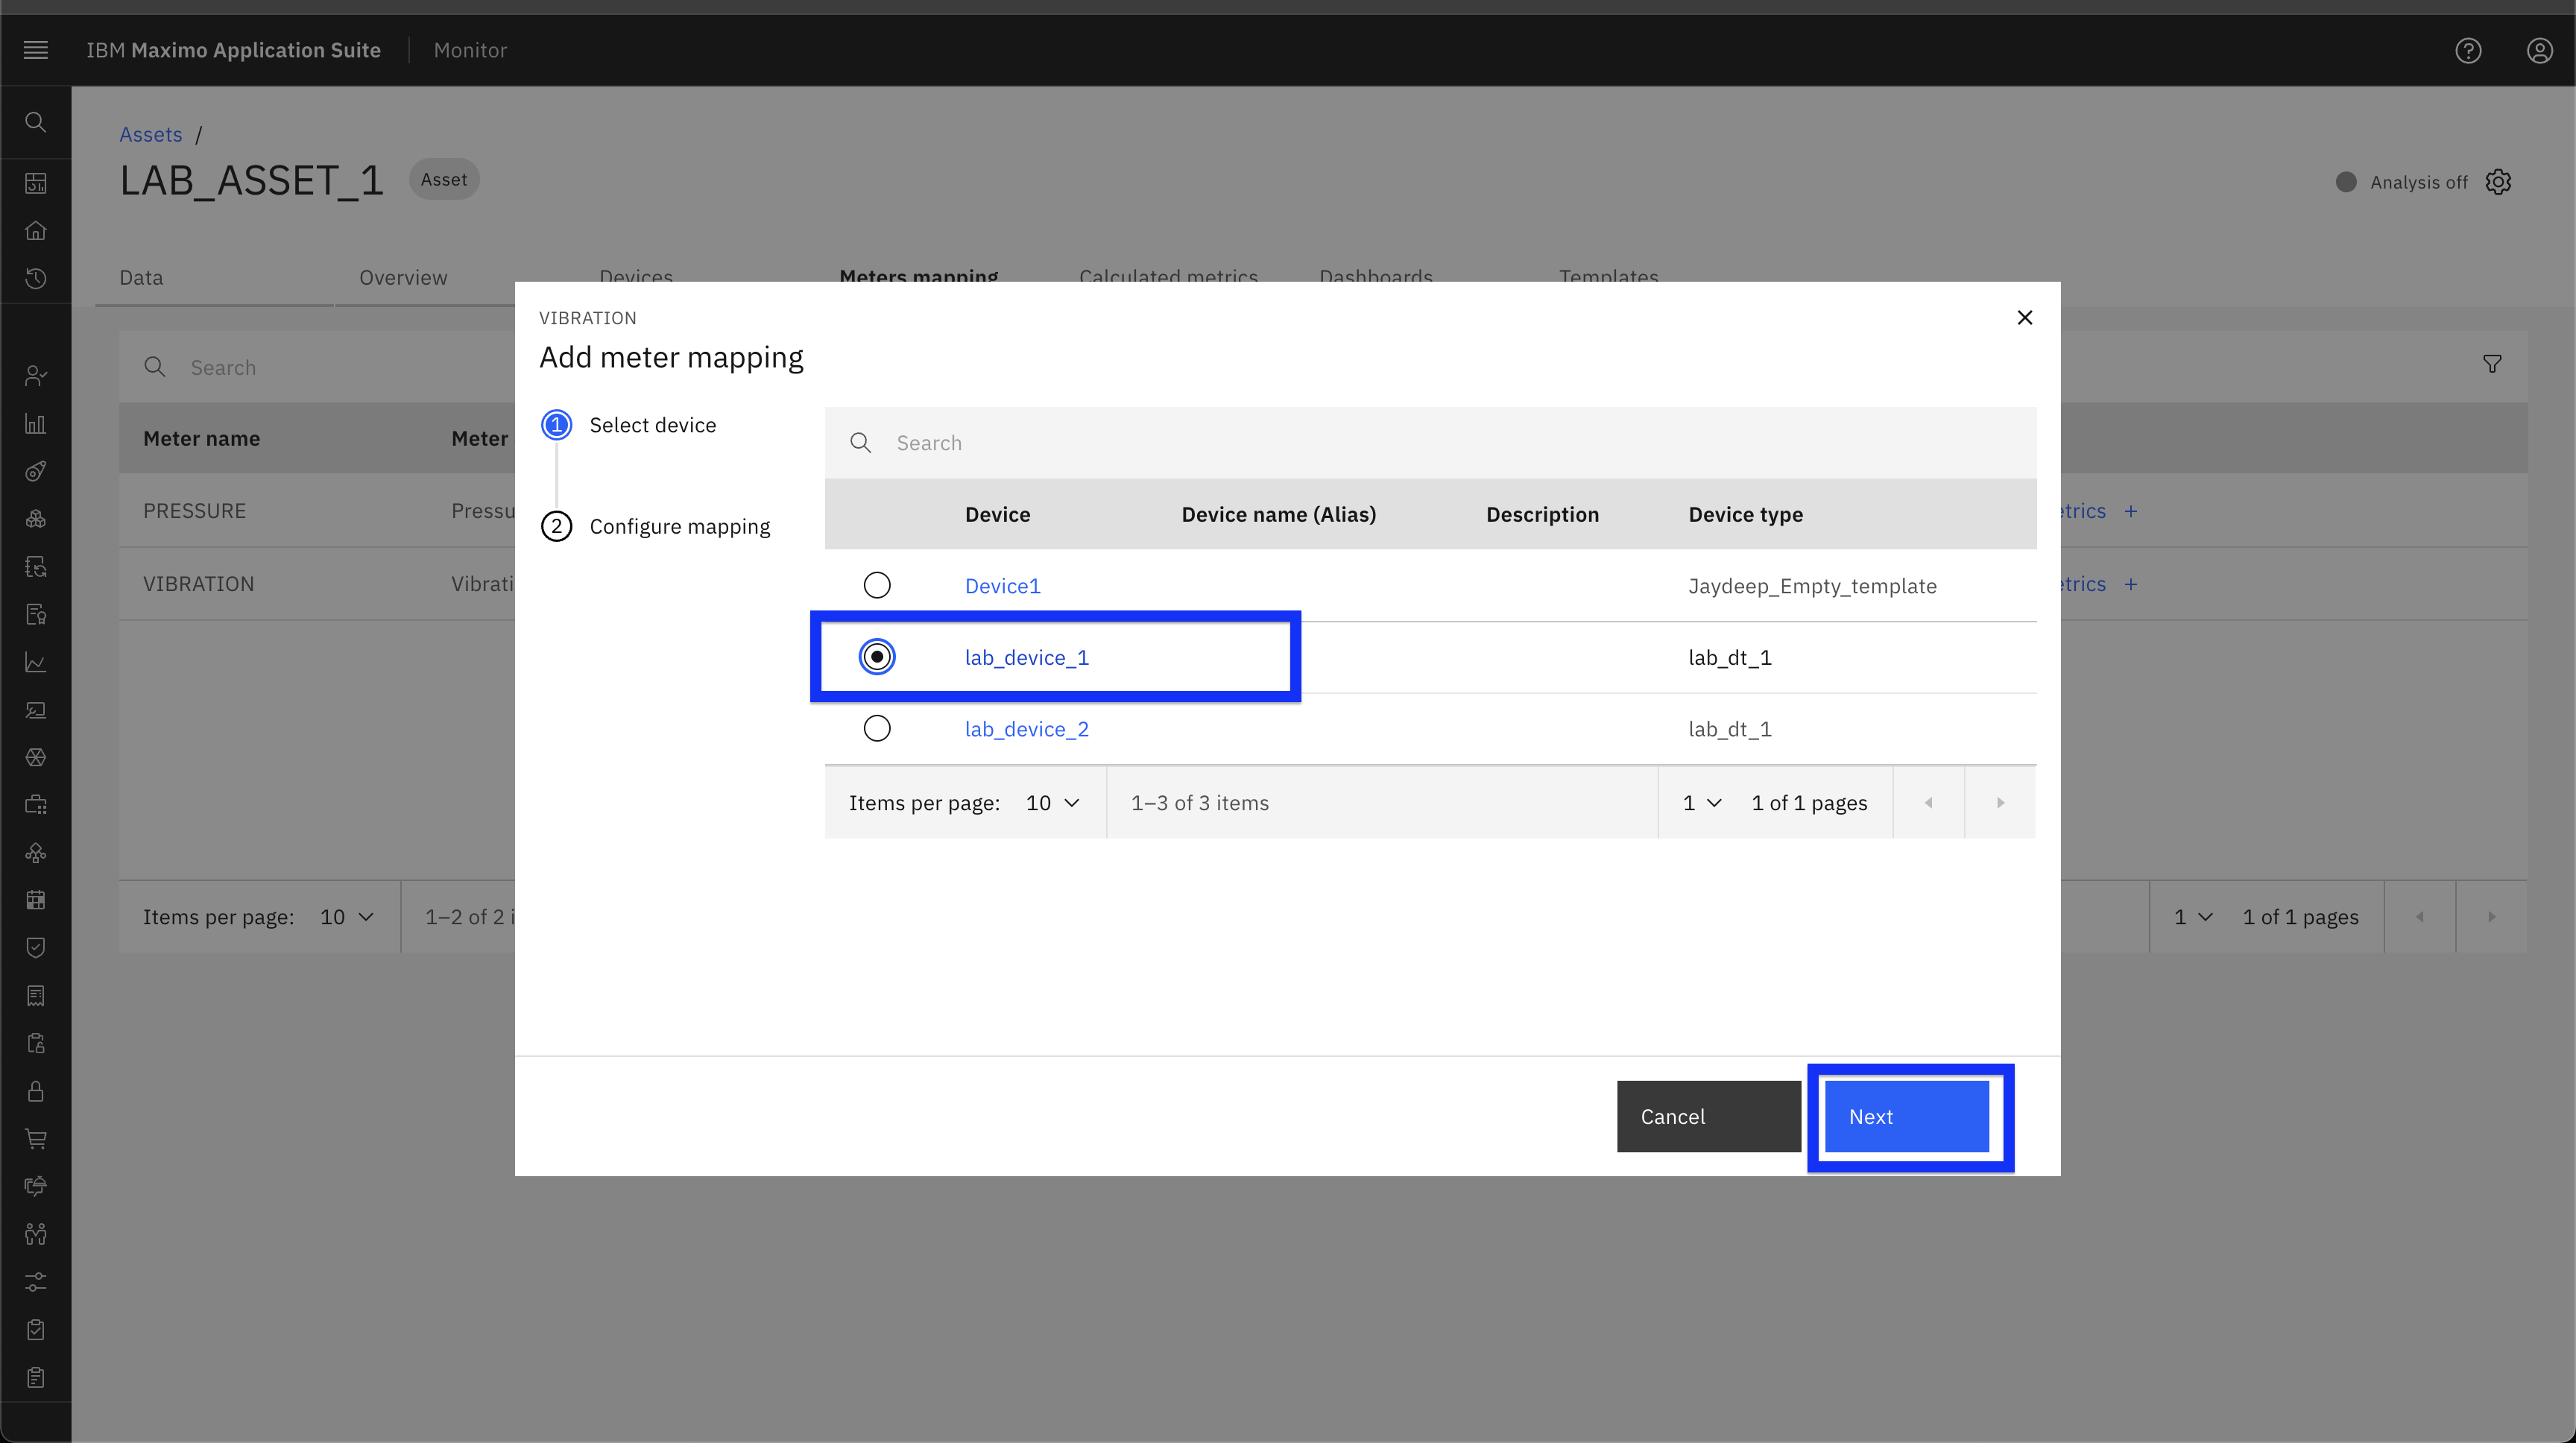Click the sidebar cubes models icon
The height and width of the screenshot is (1443, 2576).
[x=36, y=519]
